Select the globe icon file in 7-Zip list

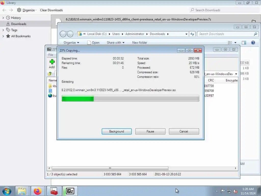coord(50,95)
